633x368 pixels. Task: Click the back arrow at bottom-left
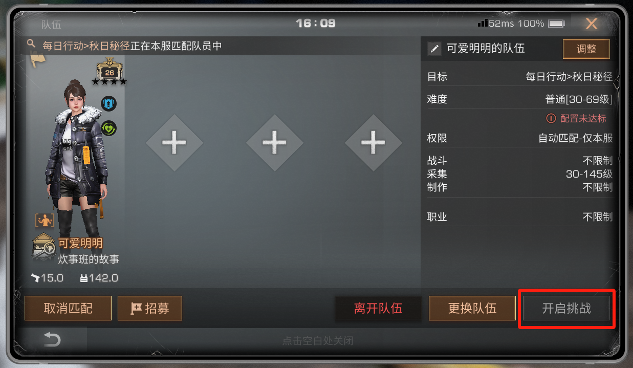tap(52, 339)
